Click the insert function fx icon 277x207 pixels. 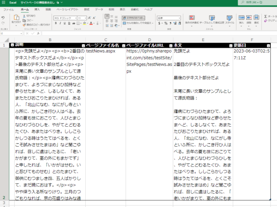coord(38,33)
